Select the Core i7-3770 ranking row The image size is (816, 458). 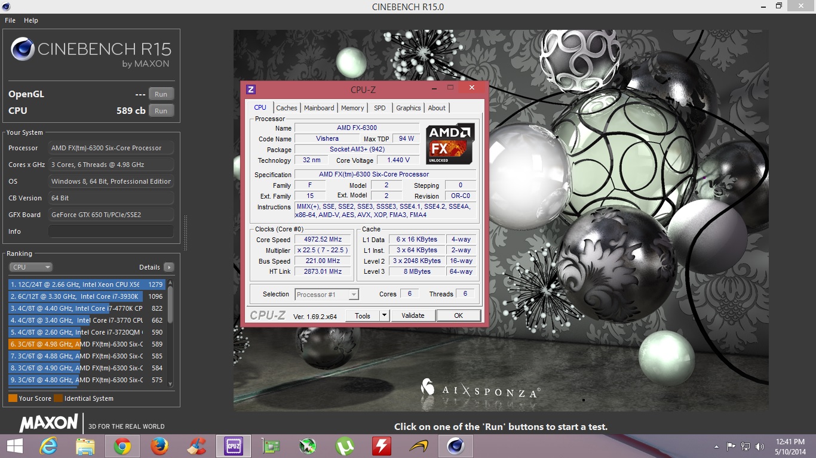click(x=87, y=320)
